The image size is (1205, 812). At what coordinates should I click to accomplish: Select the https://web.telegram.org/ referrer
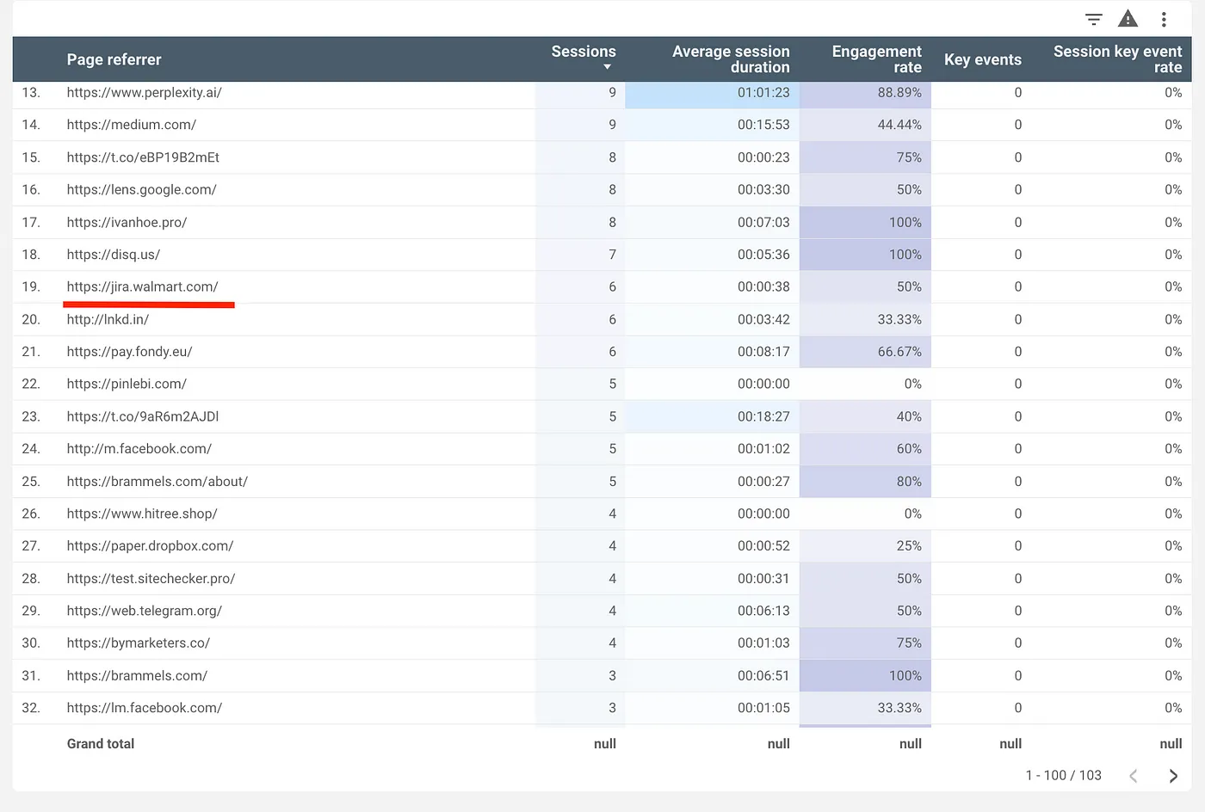click(x=145, y=611)
